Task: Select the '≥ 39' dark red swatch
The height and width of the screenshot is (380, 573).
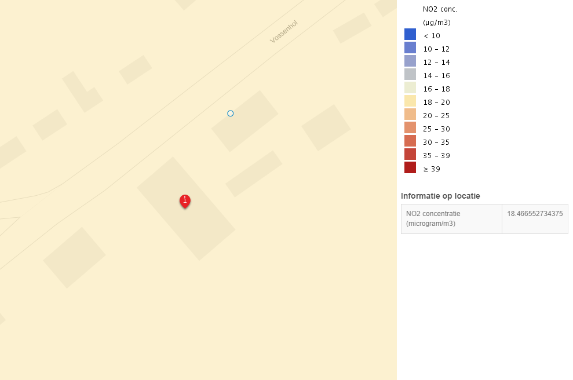Action: [x=410, y=167]
